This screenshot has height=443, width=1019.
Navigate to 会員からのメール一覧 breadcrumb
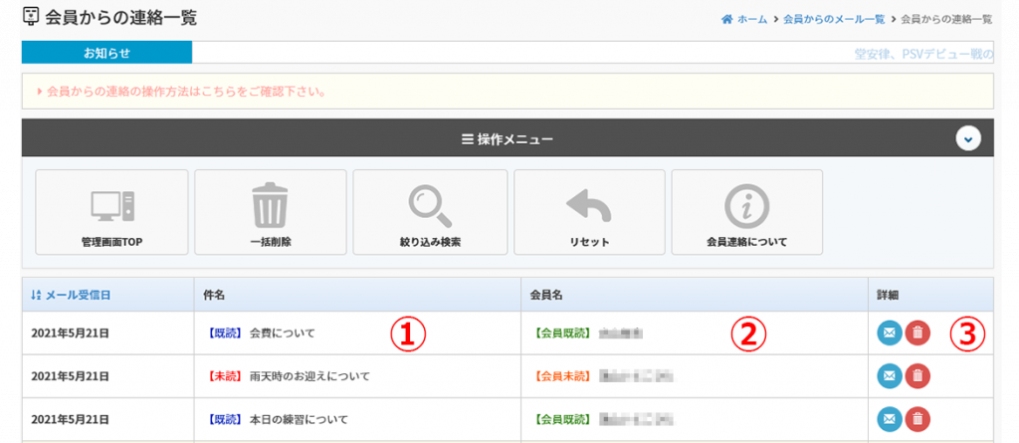[833, 19]
